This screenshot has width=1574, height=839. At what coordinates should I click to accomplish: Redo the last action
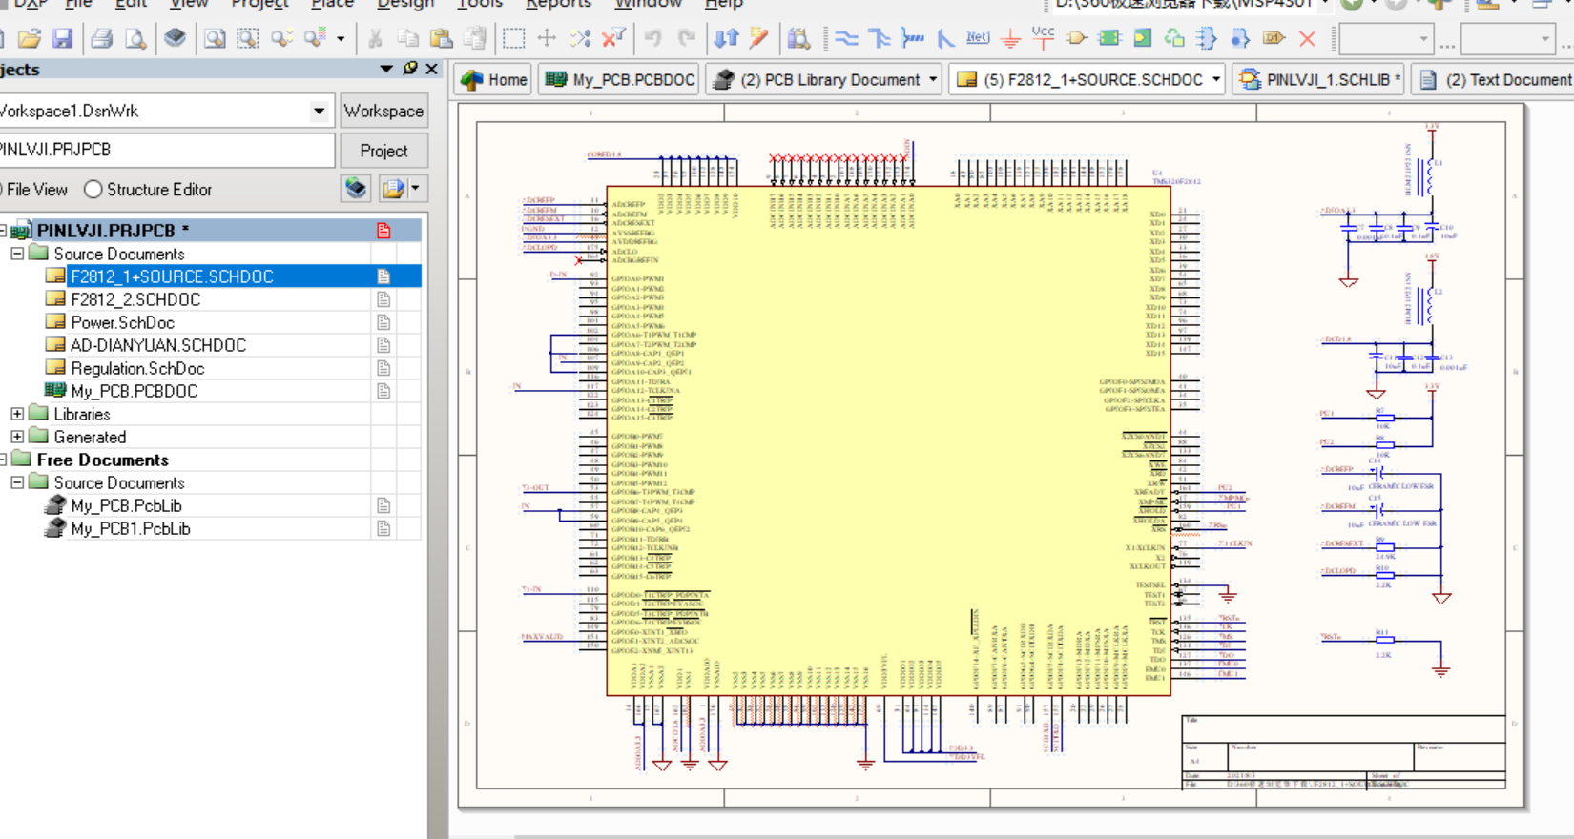click(687, 39)
